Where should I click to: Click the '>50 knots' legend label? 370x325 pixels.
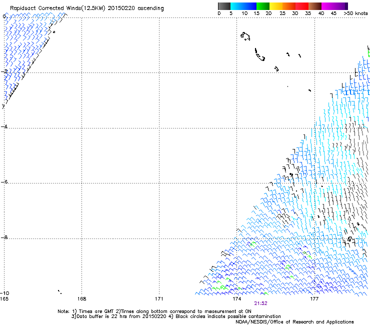355,13
